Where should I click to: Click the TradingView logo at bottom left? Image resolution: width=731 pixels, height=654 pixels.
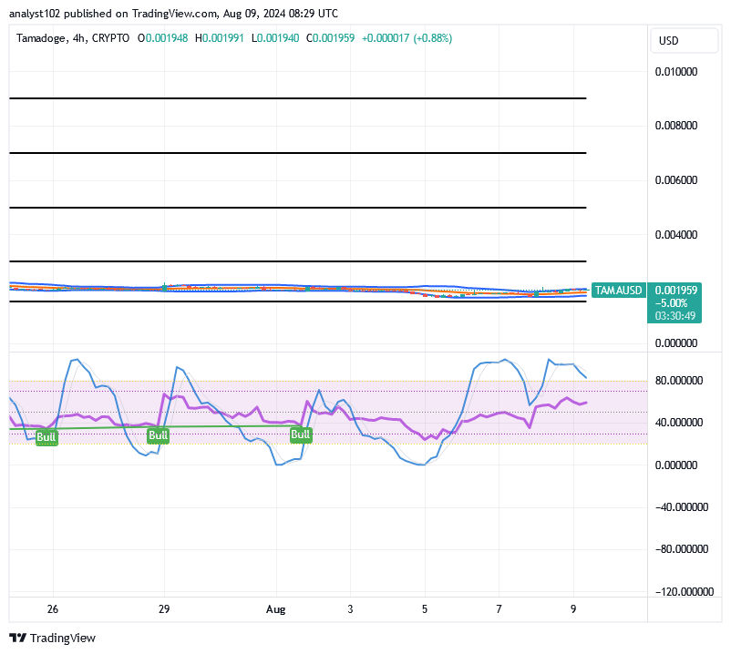(x=52, y=638)
